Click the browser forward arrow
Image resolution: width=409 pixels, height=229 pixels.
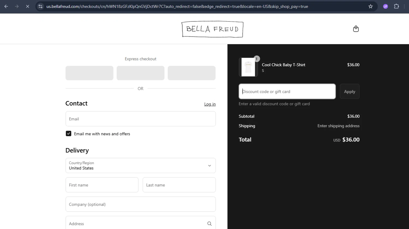17,6
